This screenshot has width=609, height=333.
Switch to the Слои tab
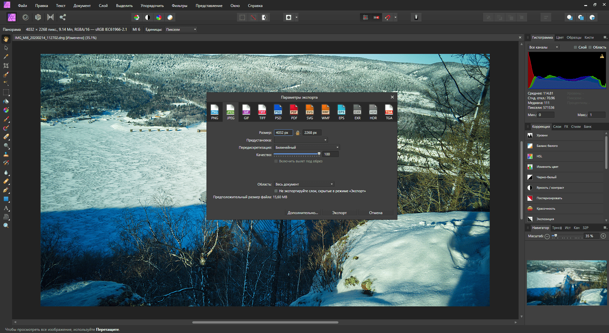557,127
